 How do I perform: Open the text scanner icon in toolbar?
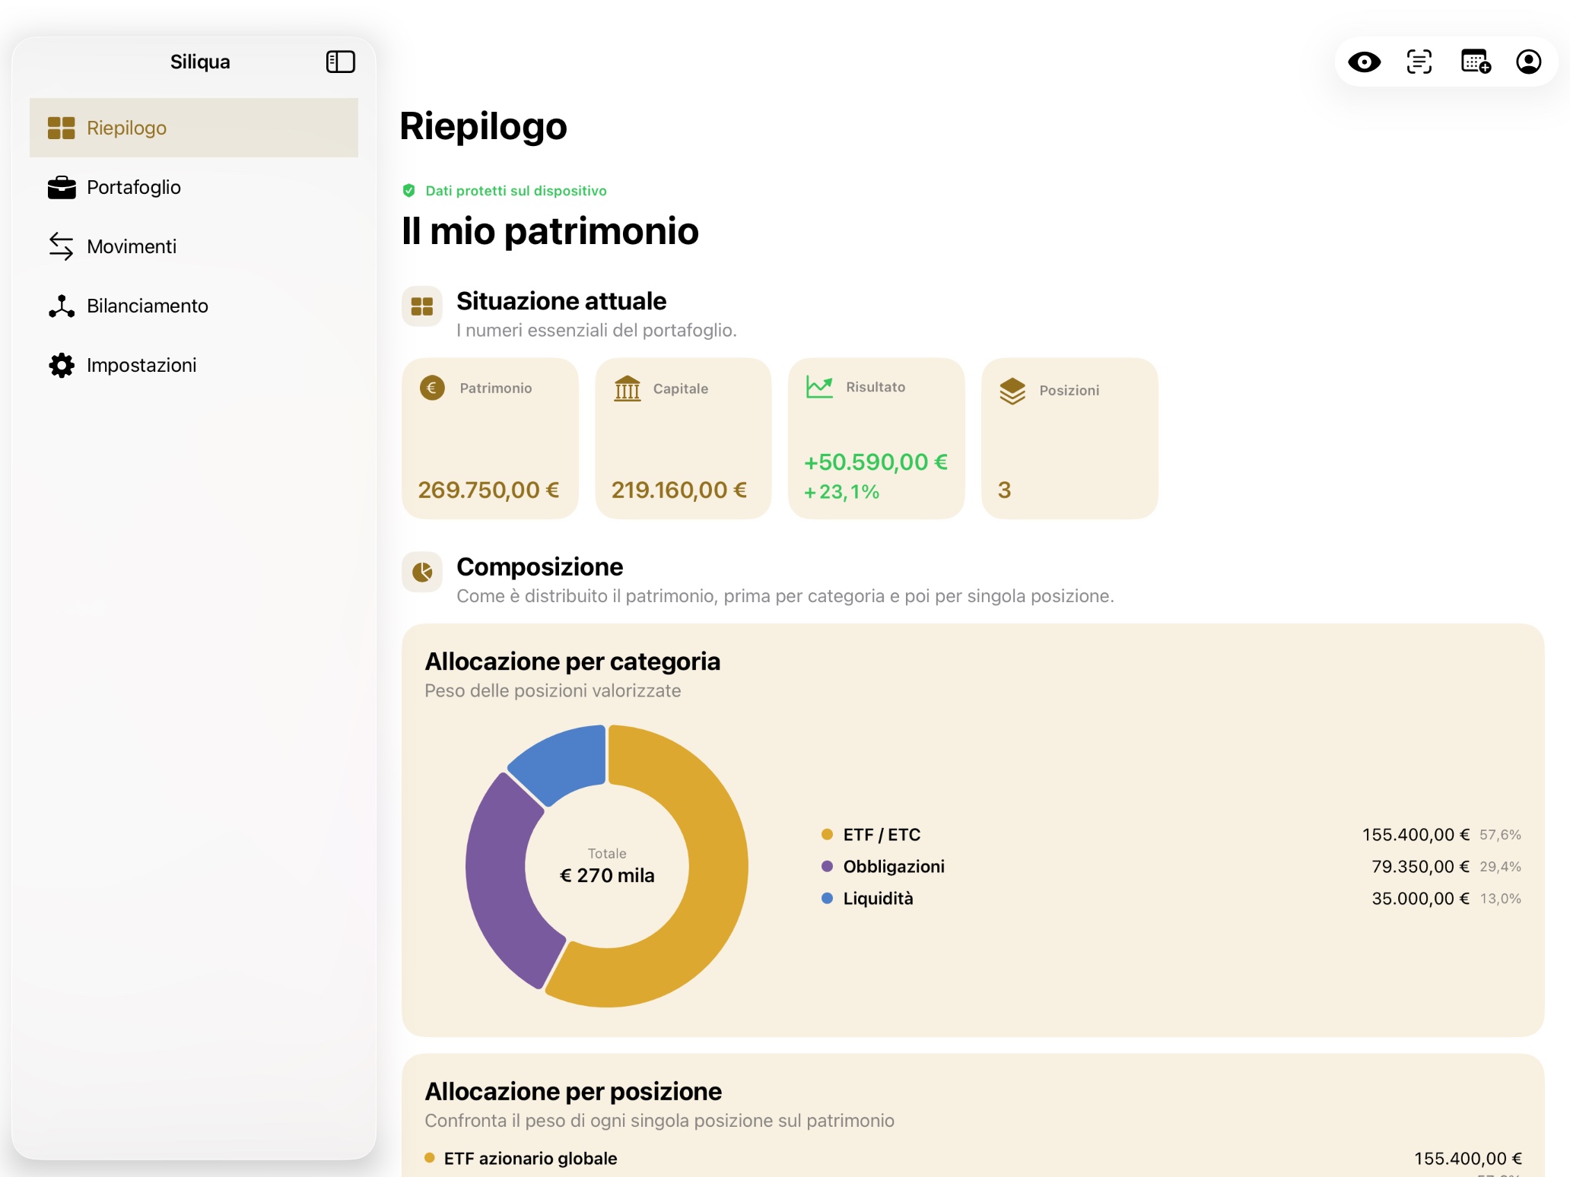[1419, 62]
